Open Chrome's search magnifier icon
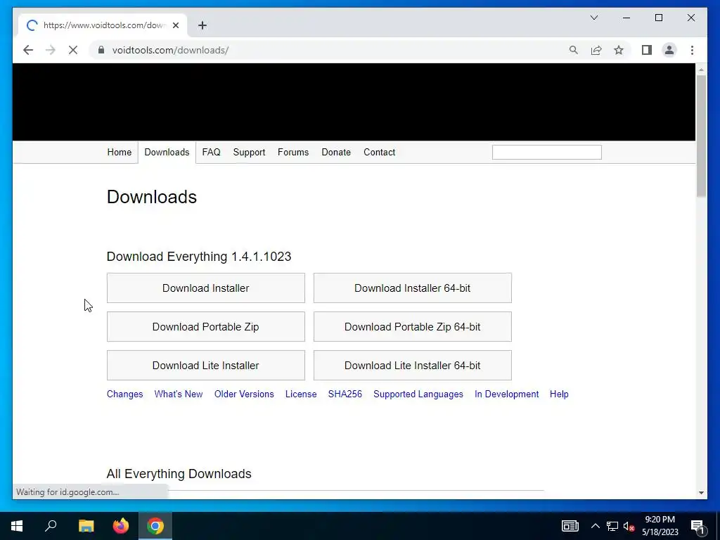 [x=574, y=50]
